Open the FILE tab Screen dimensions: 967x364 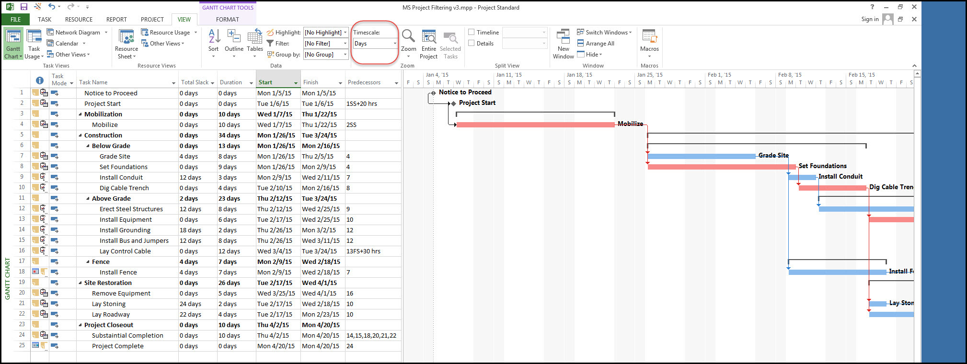(15, 20)
